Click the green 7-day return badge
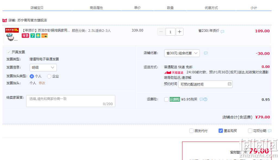The image size is (280, 160). coord(33,36)
